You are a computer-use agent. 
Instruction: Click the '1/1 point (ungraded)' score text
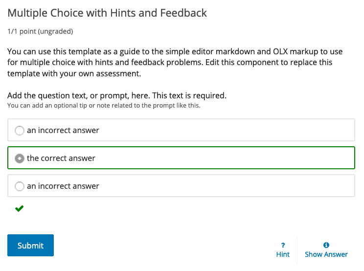click(40, 31)
